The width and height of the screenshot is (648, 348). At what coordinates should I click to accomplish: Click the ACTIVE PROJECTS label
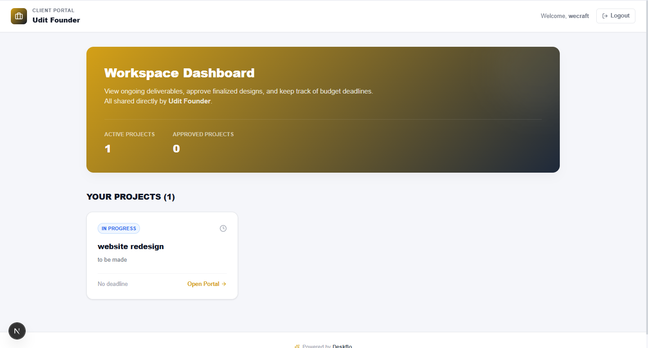click(130, 134)
